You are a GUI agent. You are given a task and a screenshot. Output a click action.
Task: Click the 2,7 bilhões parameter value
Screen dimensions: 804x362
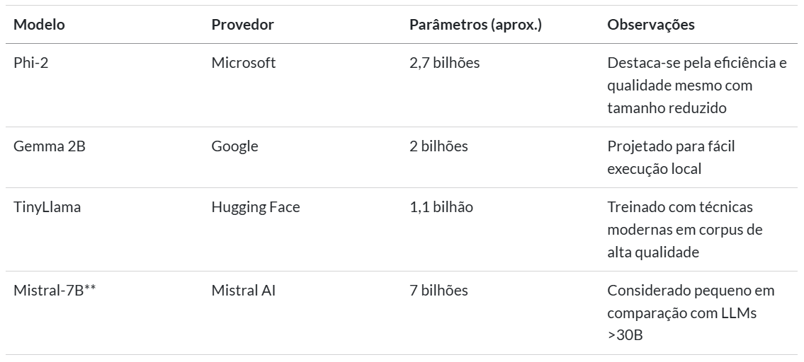[445, 63]
